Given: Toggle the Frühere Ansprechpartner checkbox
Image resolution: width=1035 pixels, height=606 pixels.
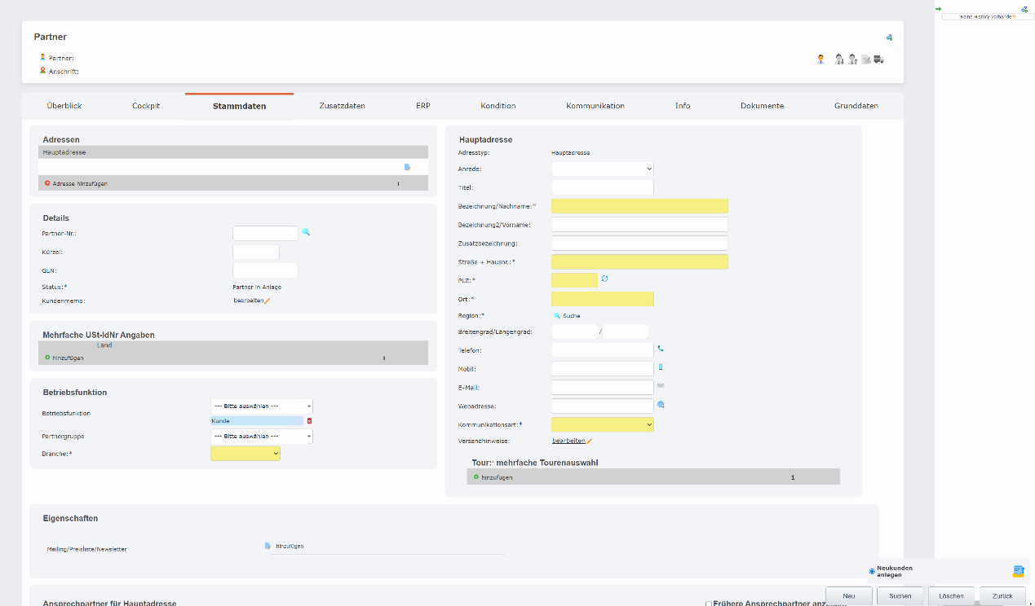Looking at the screenshot, I should coord(709,604).
